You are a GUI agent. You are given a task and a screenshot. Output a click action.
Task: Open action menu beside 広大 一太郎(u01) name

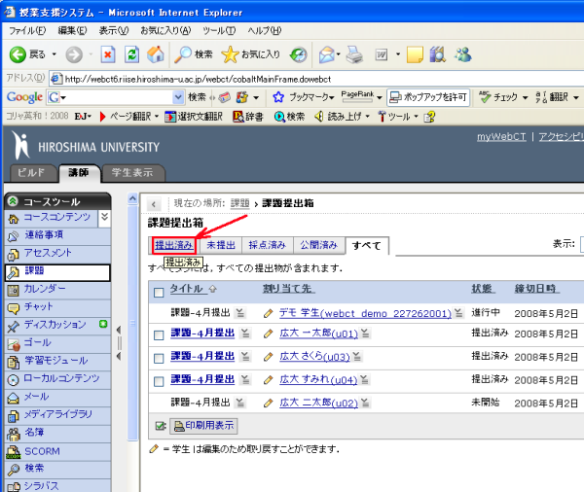pyautogui.click(x=365, y=334)
